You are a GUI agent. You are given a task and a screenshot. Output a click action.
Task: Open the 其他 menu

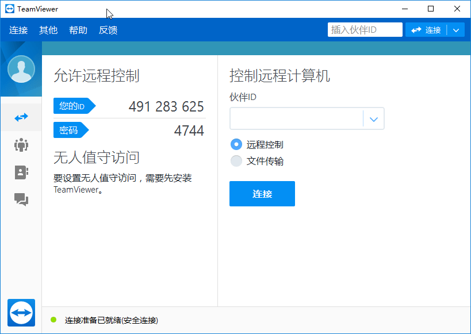[x=48, y=30]
